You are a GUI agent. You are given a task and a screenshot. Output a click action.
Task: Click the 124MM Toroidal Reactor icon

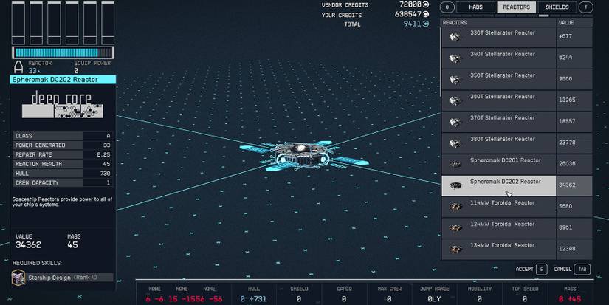coord(455,228)
